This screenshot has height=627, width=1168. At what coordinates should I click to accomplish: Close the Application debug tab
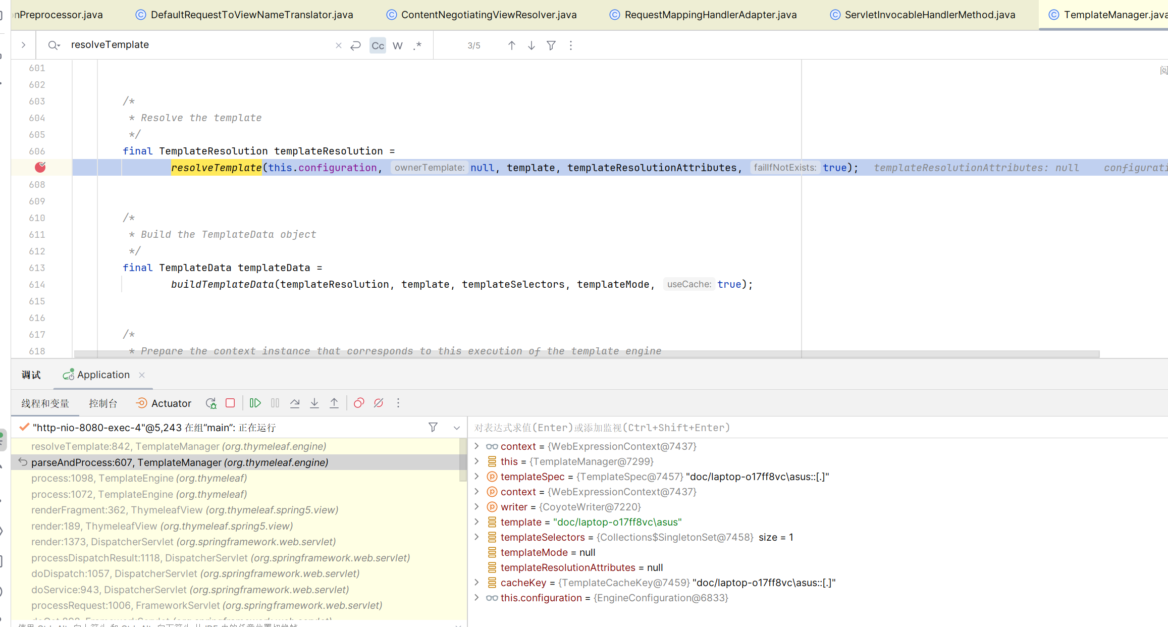(x=142, y=375)
